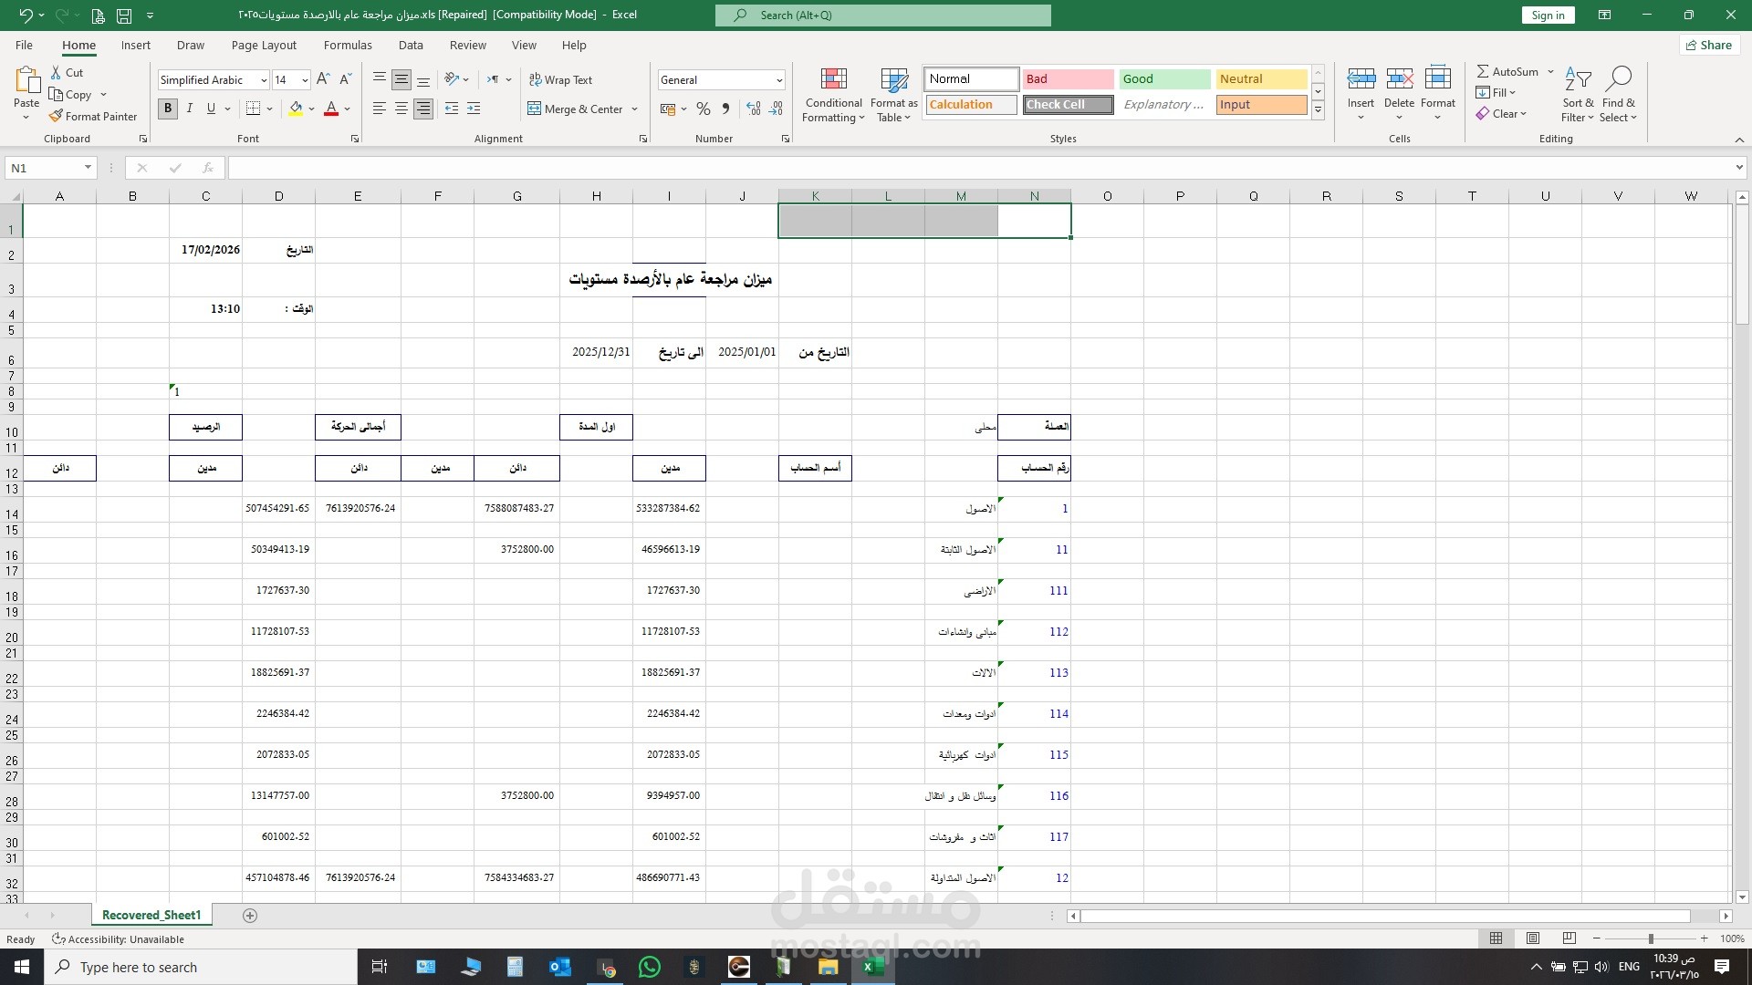Viewport: 1752px width, 985px height.
Task: Apply the Good cell style
Action: point(1164,79)
